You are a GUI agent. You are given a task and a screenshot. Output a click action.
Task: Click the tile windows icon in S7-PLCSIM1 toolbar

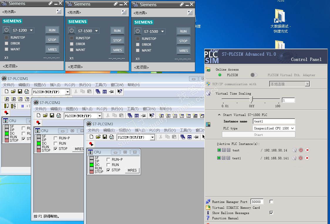pyautogui.click(x=105, y=92)
